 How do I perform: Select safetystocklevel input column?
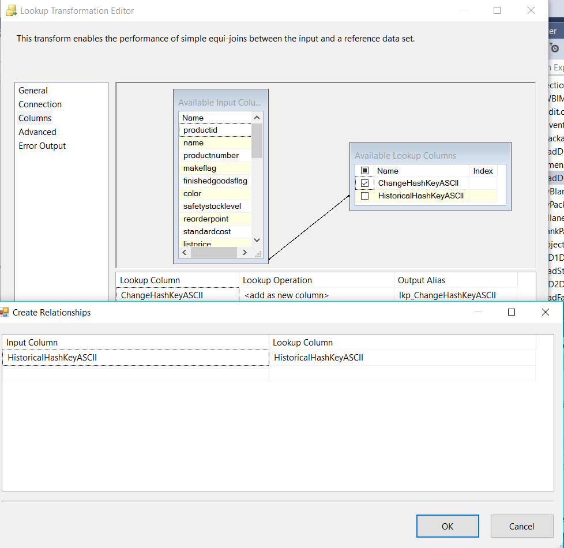215,206
